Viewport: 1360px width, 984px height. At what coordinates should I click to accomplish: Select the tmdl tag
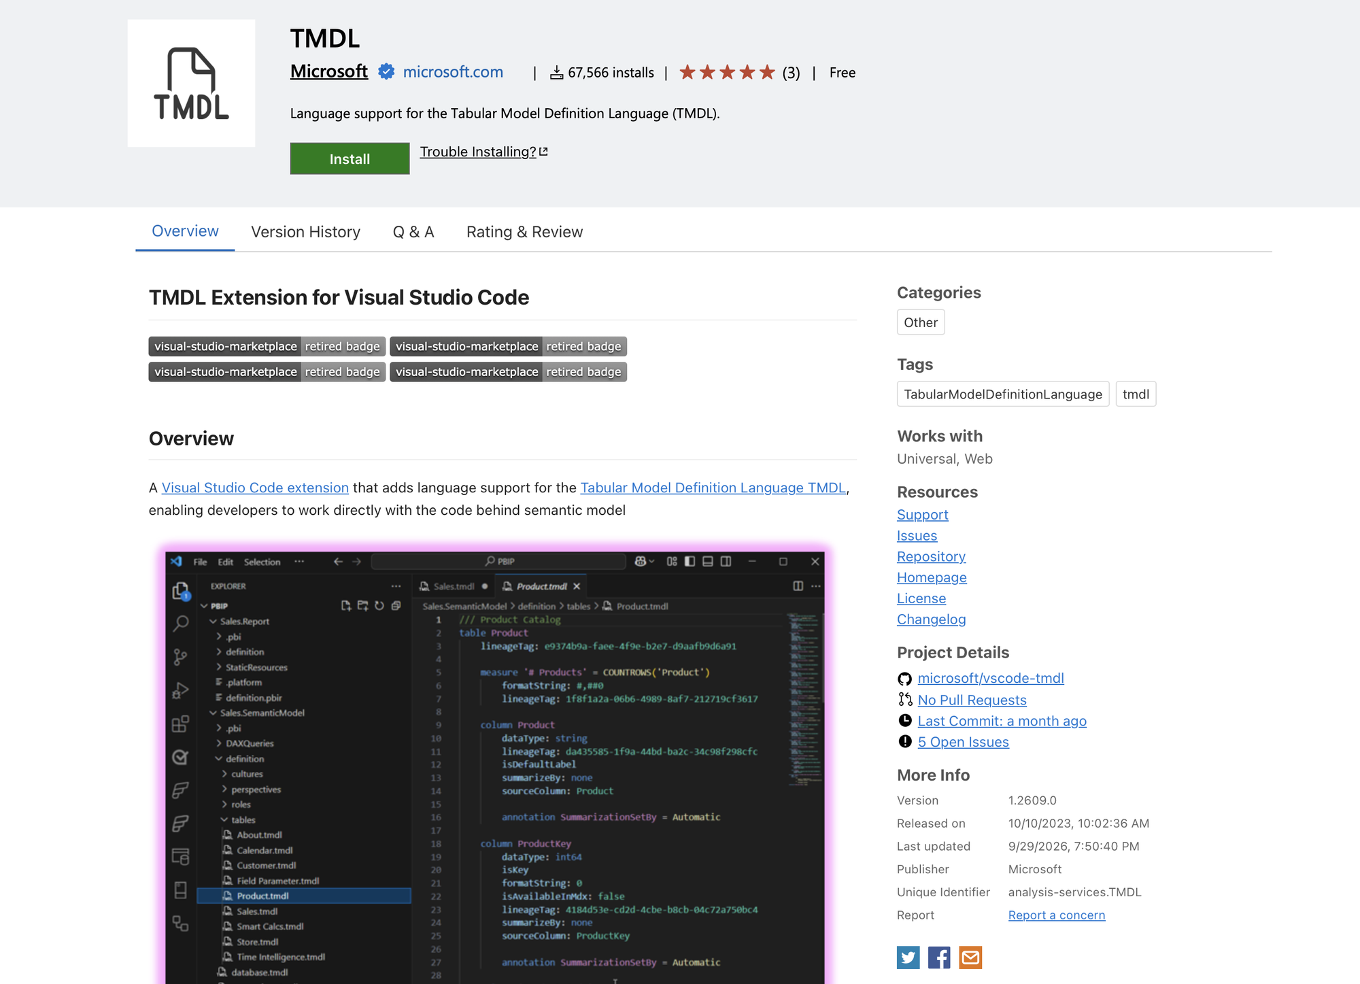(x=1136, y=394)
